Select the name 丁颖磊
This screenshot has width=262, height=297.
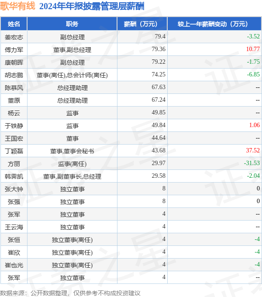(x=14, y=151)
